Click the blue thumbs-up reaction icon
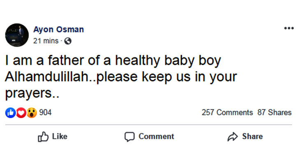 [x=10, y=113]
